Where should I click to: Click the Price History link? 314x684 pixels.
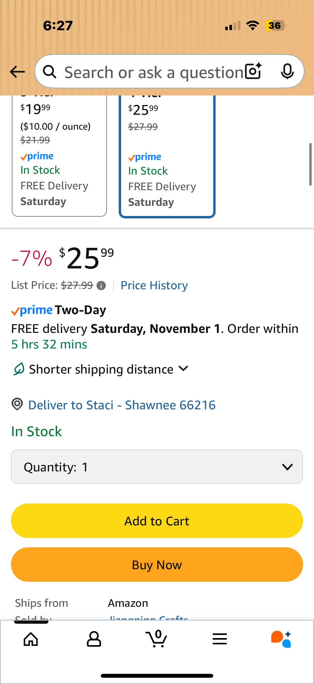coord(154,285)
